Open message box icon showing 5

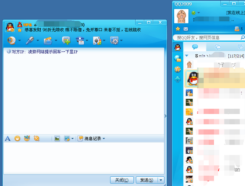239,29
